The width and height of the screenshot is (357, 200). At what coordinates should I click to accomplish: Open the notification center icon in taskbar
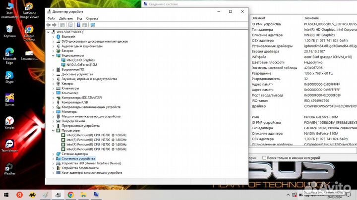click(x=349, y=195)
